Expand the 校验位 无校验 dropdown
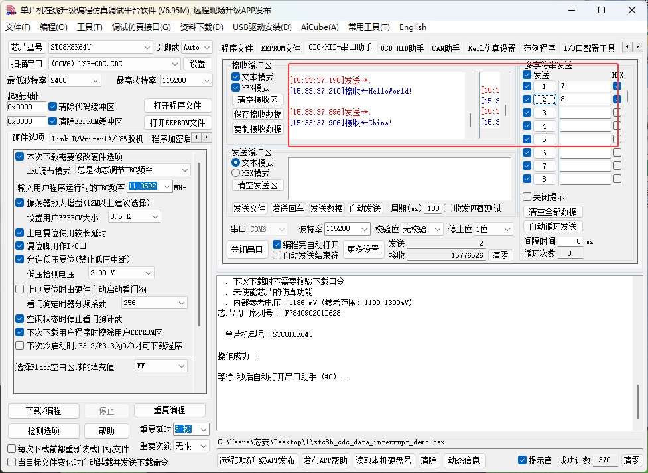This screenshot has height=473, width=648. pos(438,229)
